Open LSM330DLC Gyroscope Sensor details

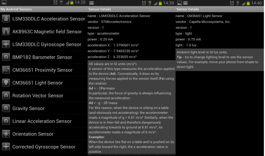[47, 45]
